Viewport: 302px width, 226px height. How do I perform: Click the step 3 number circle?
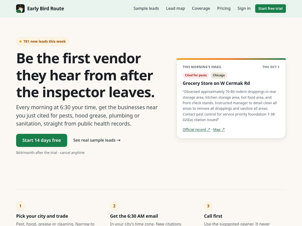[208, 206]
